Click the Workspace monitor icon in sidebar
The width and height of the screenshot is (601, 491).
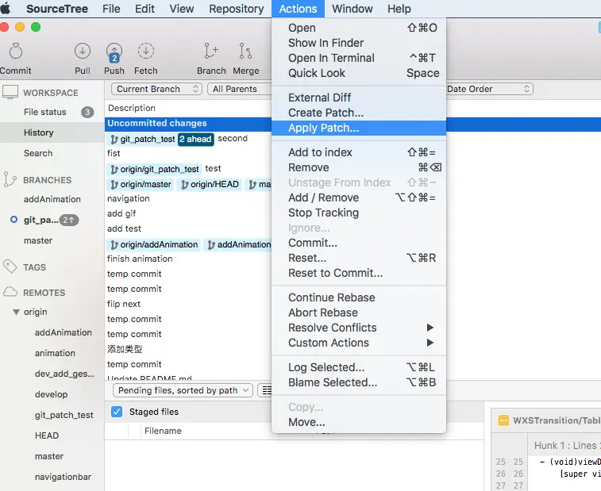[x=10, y=92]
